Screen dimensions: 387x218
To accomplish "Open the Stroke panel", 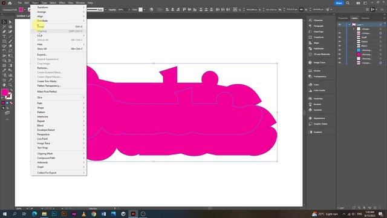I will click(314, 71).
